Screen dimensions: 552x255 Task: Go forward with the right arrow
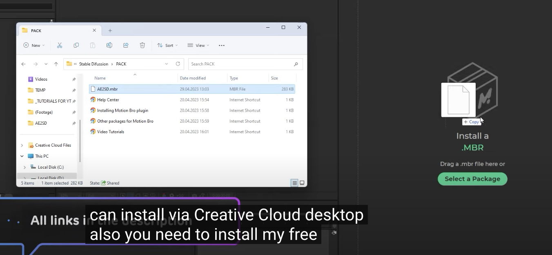(36, 64)
